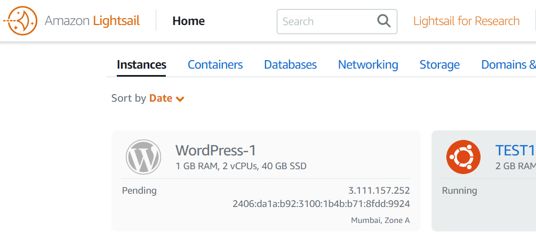Select the Instances tab

point(141,65)
